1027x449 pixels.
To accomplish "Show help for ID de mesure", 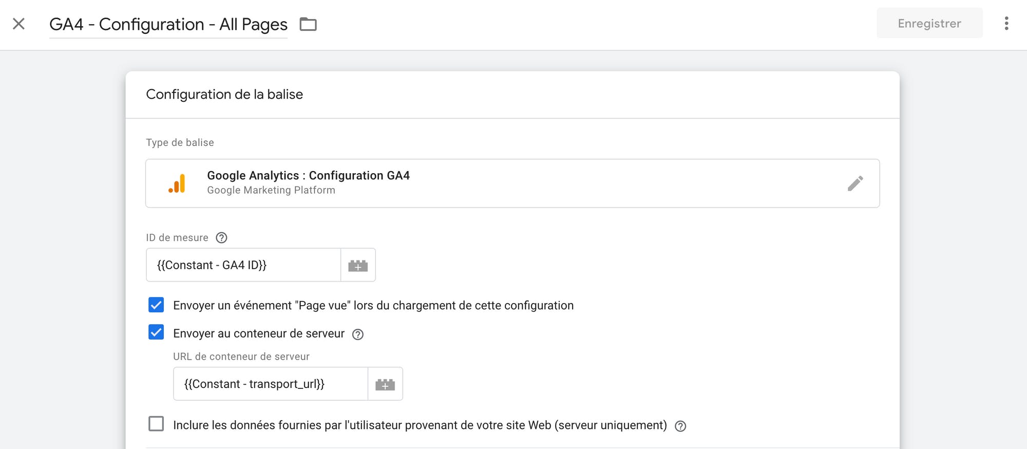I will click(221, 238).
